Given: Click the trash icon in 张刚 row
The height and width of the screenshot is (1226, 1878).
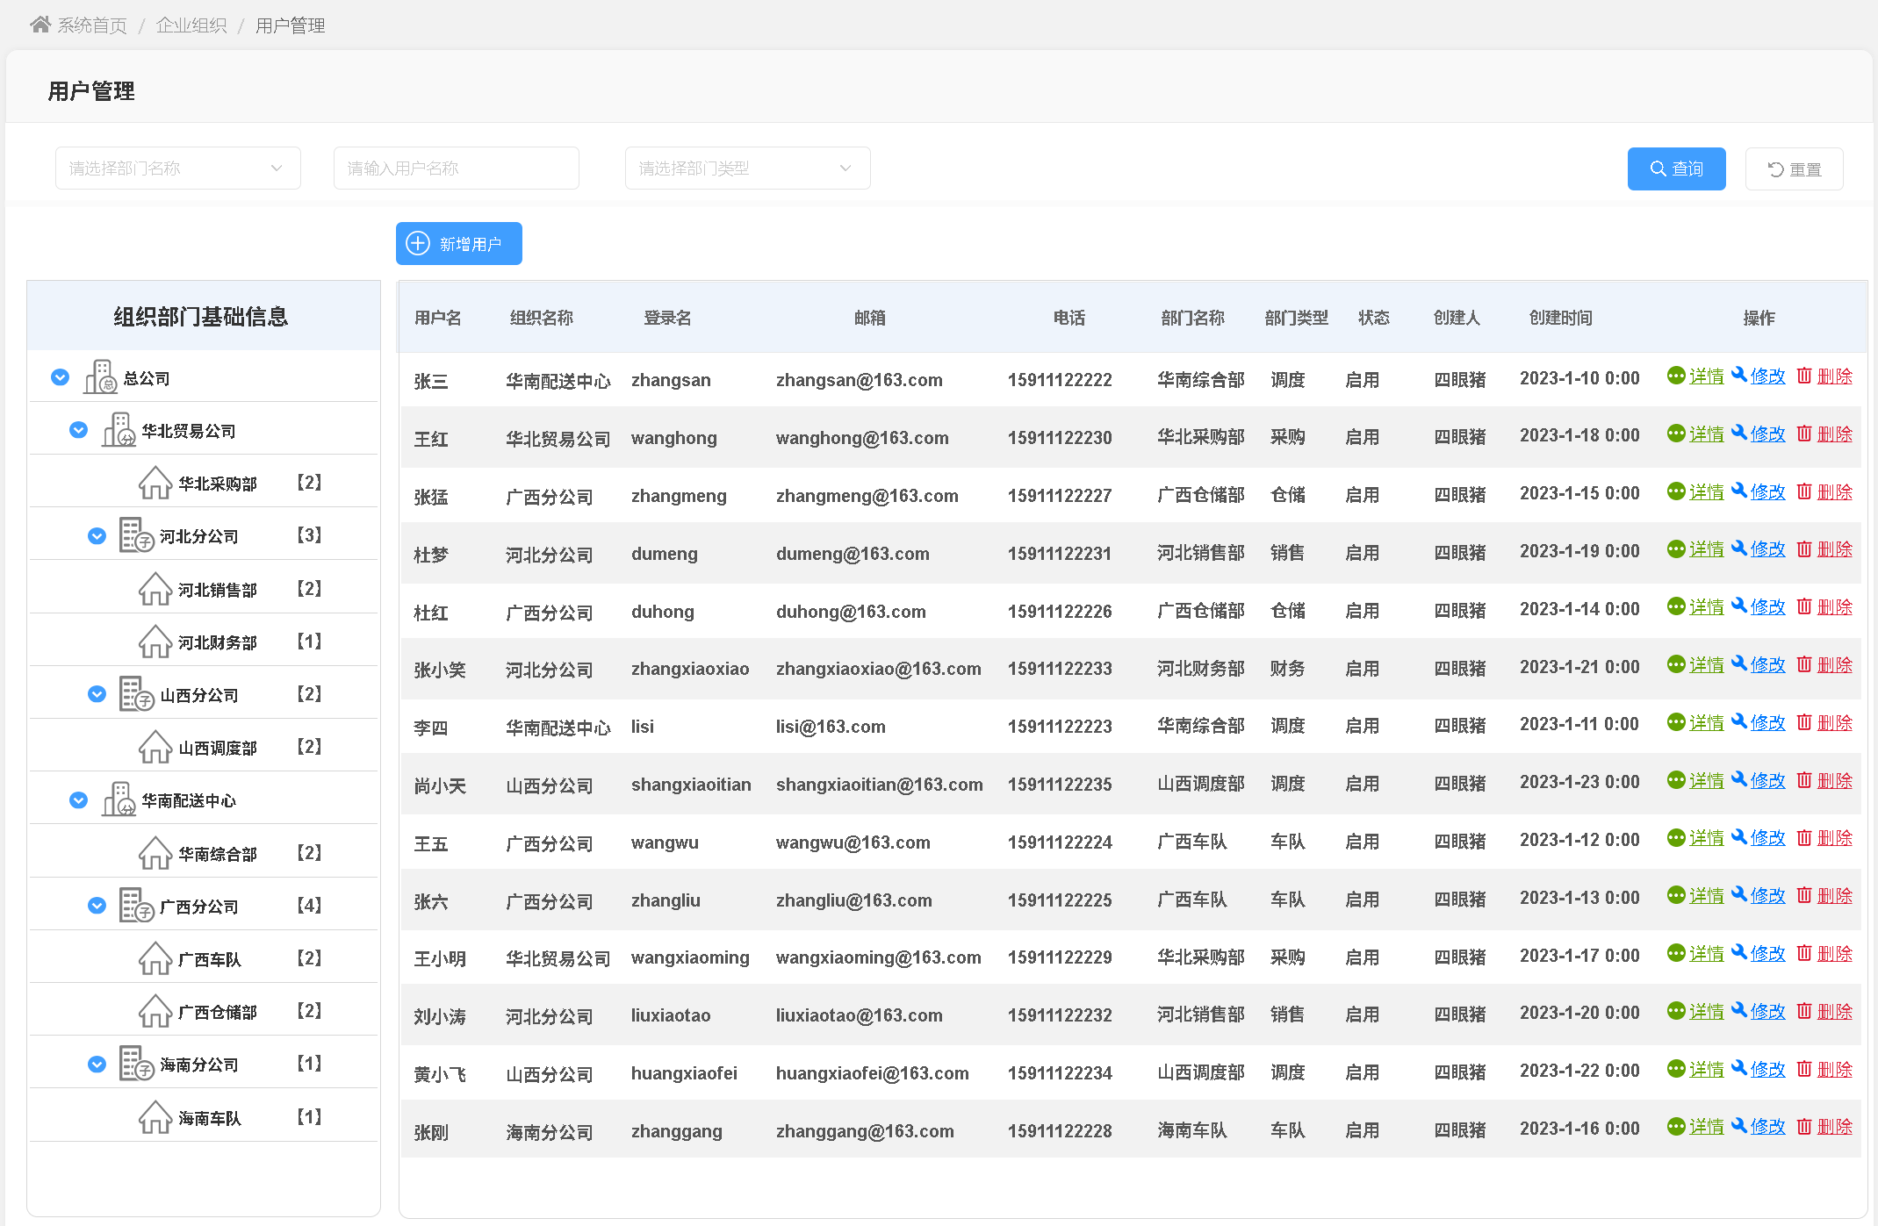Looking at the screenshot, I should 1804,1126.
